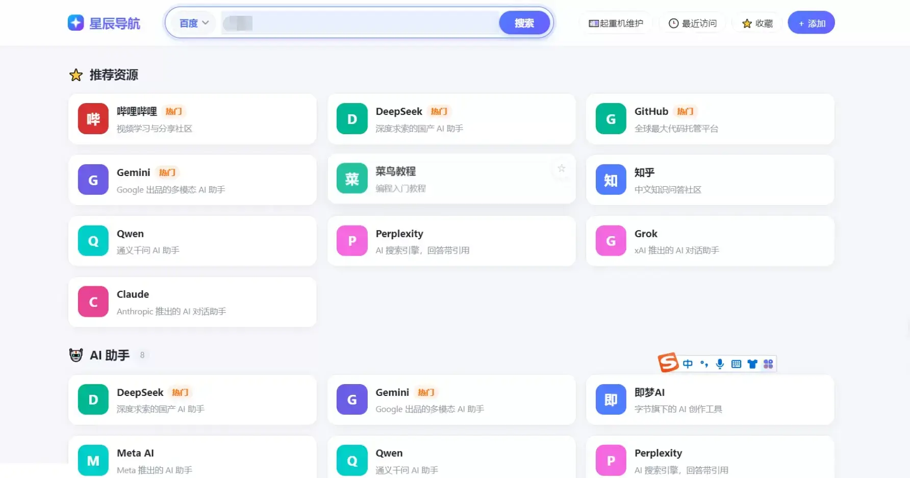
Task: Click the Gemini icon in 推荐资源
Action: pyautogui.click(x=93, y=180)
